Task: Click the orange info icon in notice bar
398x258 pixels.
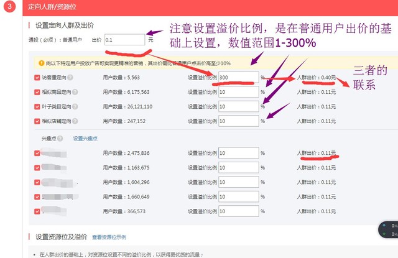Action: (42, 63)
